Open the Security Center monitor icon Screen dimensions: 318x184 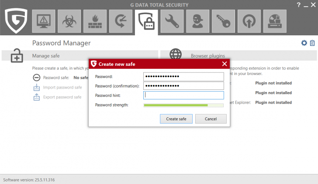pyautogui.click(x=44, y=21)
